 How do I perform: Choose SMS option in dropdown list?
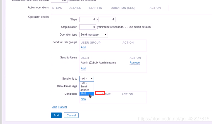tap(87, 94)
